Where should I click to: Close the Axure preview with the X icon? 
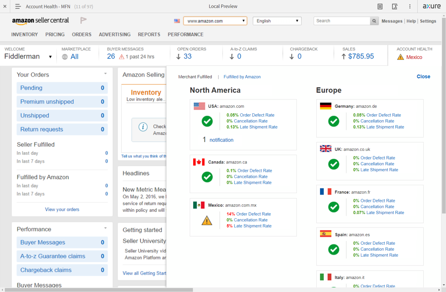click(x=5, y=6)
